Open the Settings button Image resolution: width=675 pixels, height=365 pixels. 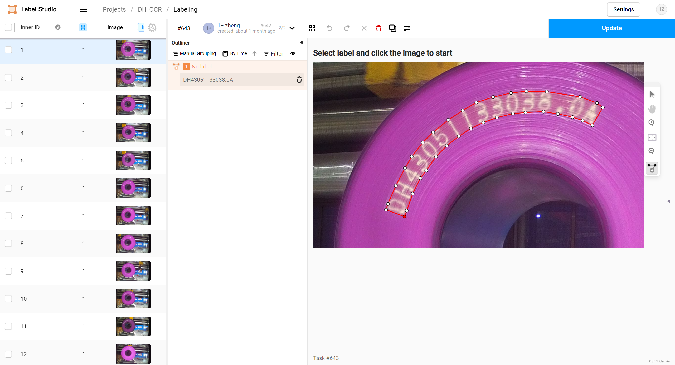coord(623,9)
